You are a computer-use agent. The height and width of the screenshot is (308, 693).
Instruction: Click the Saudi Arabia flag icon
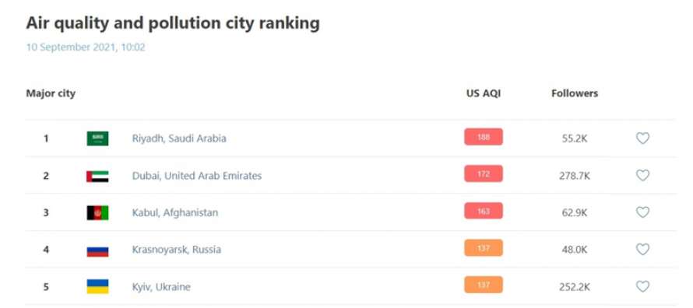[97, 138]
